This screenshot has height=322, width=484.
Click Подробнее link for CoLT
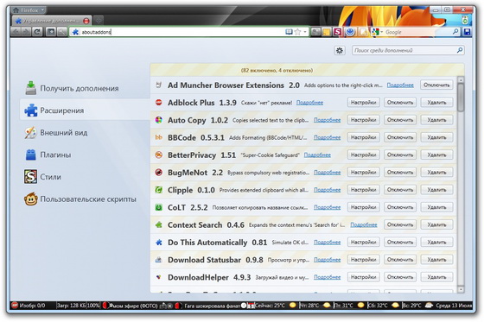coord(328,207)
